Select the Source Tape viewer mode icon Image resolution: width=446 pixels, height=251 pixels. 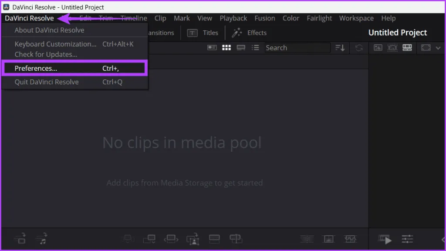click(392, 48)
